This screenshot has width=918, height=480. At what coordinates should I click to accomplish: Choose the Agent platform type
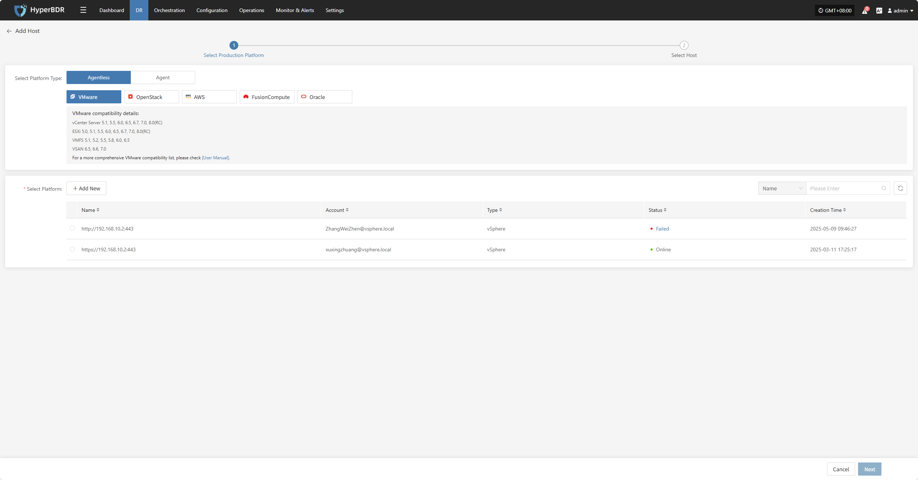click(x=163, y=77)
